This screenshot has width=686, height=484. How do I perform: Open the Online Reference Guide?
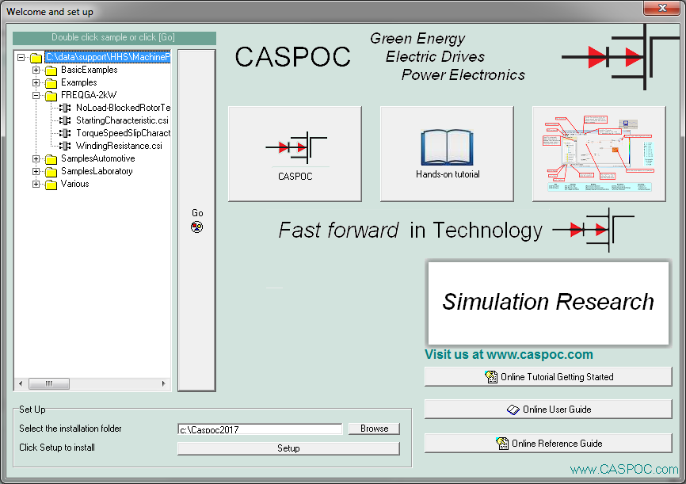548,444
